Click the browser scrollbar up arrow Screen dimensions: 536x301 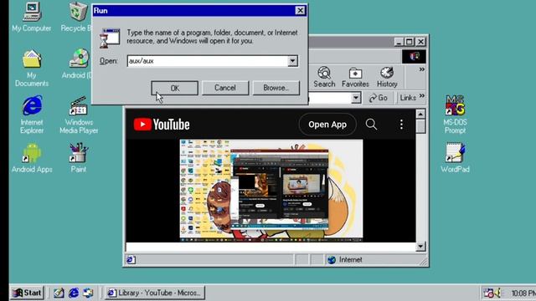pos(420,114)
